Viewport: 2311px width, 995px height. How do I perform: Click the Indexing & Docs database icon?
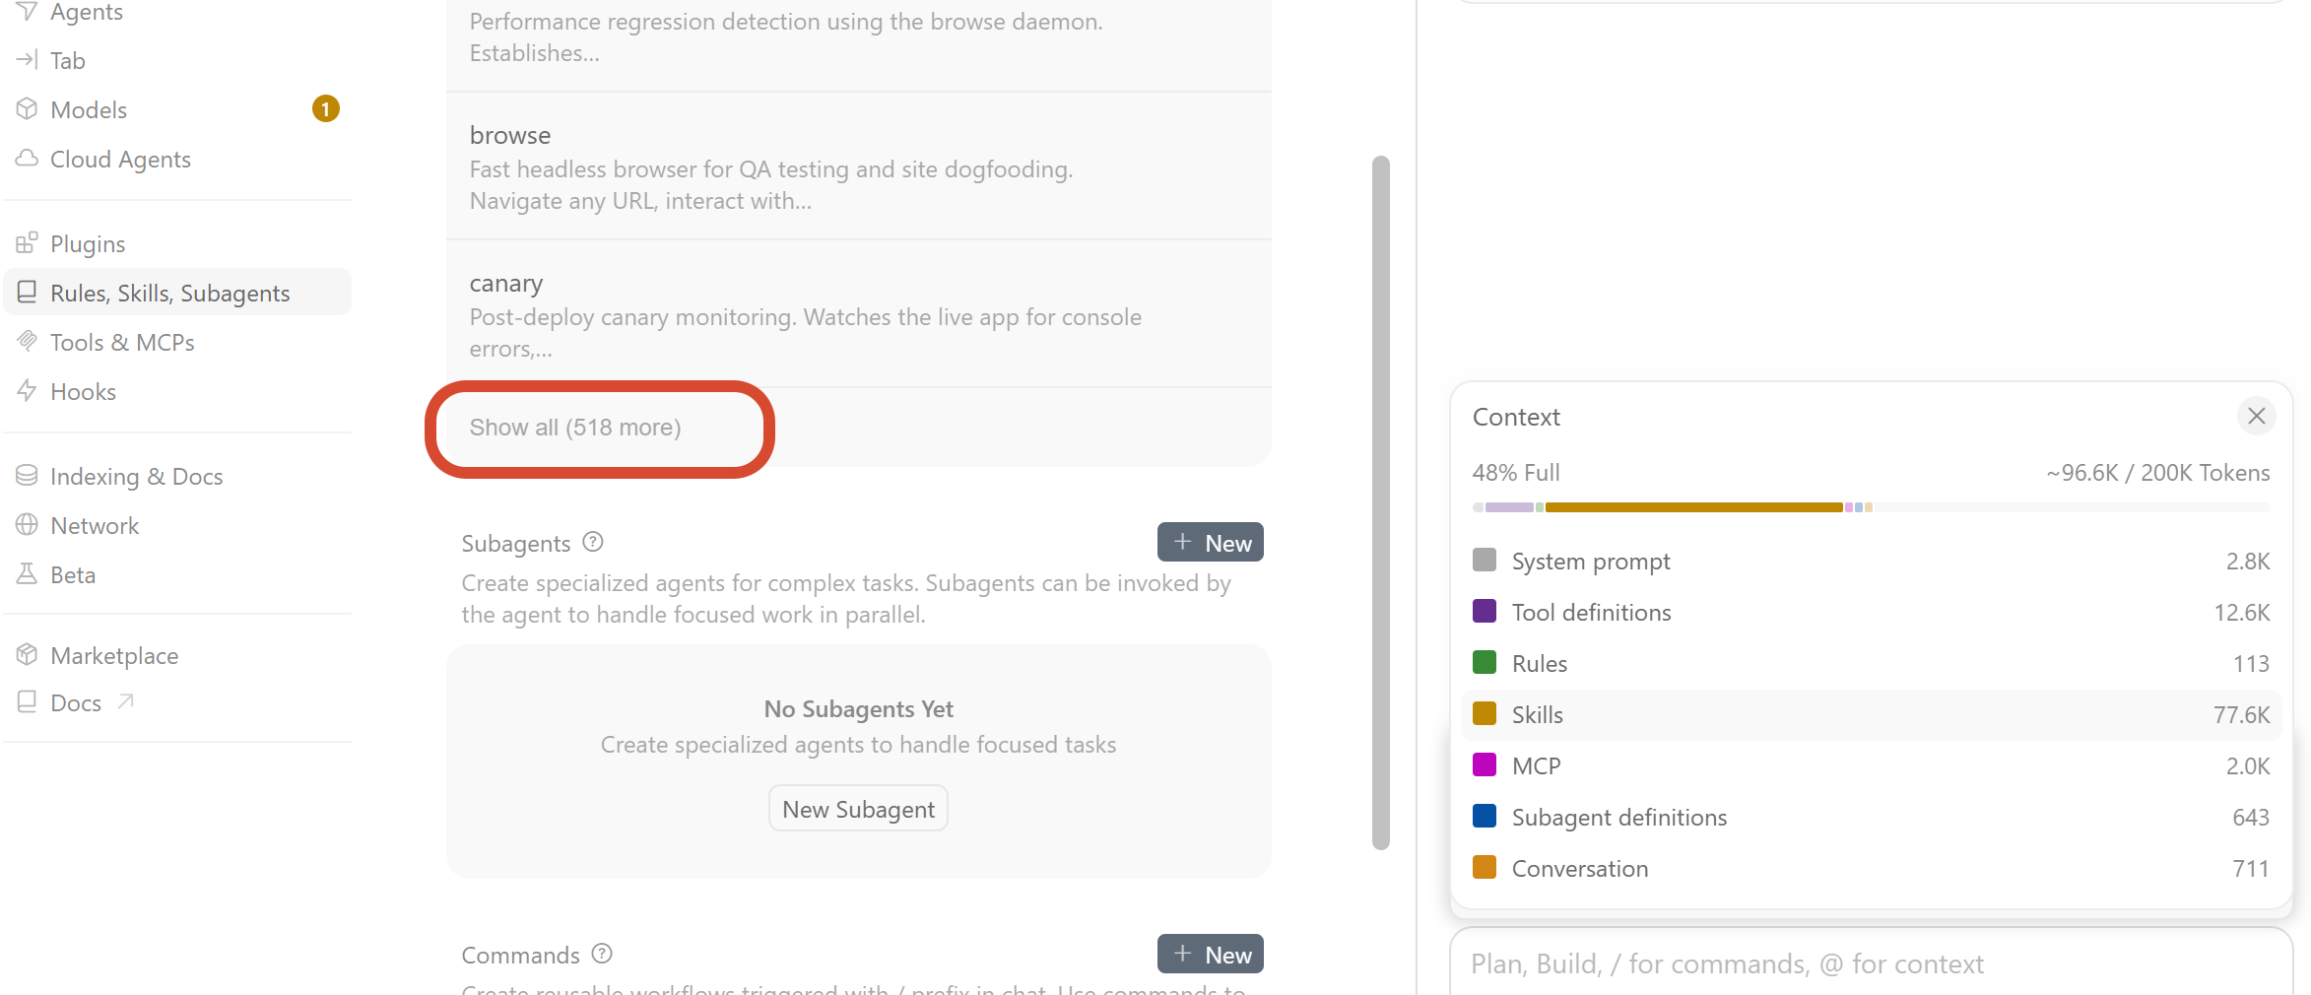pyautogui.click(x=27, y=475)
